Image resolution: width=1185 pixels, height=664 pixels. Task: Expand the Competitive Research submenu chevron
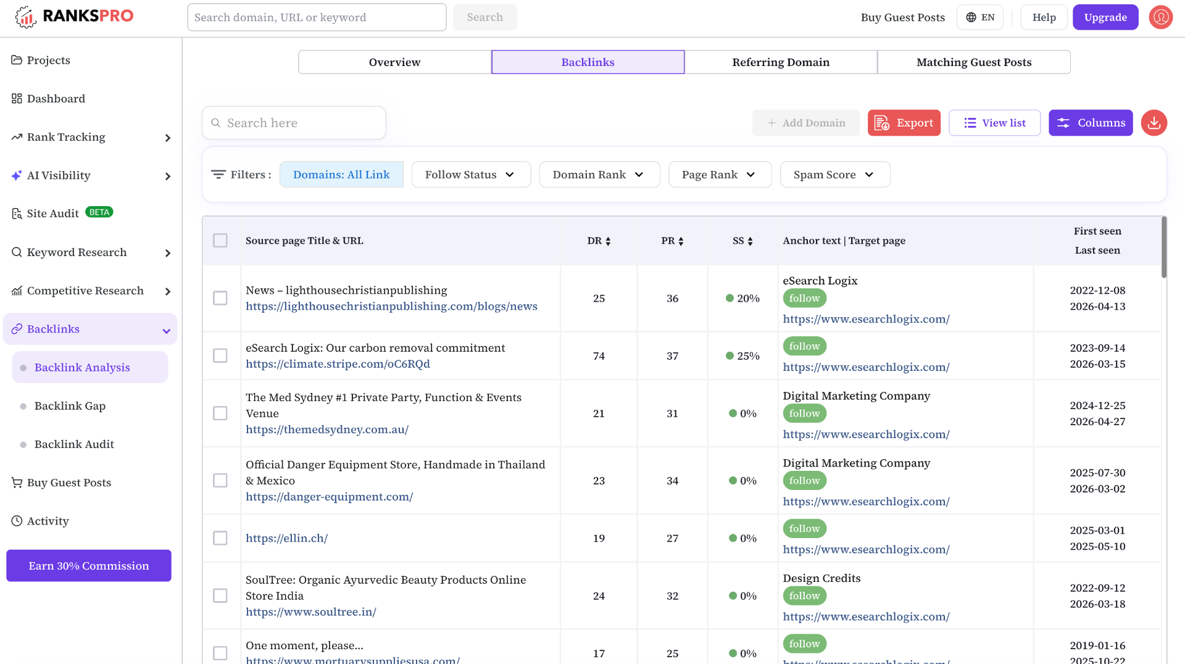point(167,291)
